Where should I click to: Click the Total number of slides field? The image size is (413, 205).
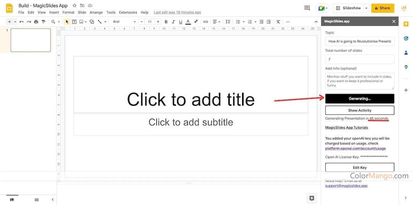359,59
